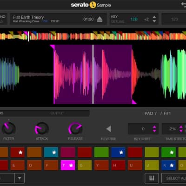
Task: Adjust the FILTER knob
Action: coord(9,129)
